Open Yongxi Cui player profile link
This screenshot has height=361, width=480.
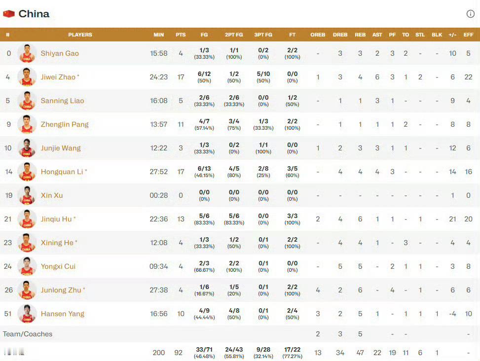click(x=58, y=266)
